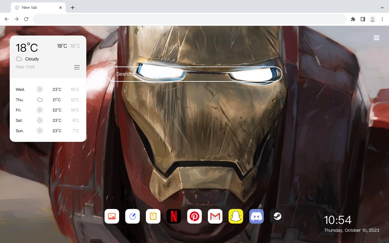Launch Snapchat from the dock
This screenshot has height=243, width=389.
click(236, 216)
